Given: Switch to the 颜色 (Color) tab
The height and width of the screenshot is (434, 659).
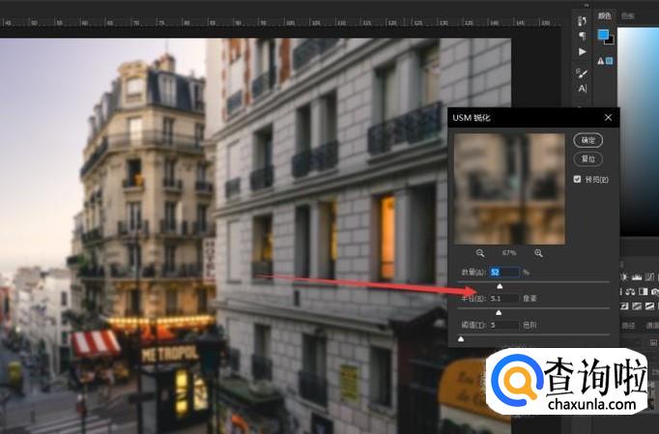Looking at the screenshot, I should tap(605, 15).
